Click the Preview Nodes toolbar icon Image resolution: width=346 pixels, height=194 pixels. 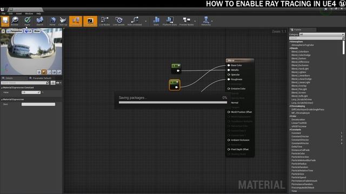pos(187,21)
